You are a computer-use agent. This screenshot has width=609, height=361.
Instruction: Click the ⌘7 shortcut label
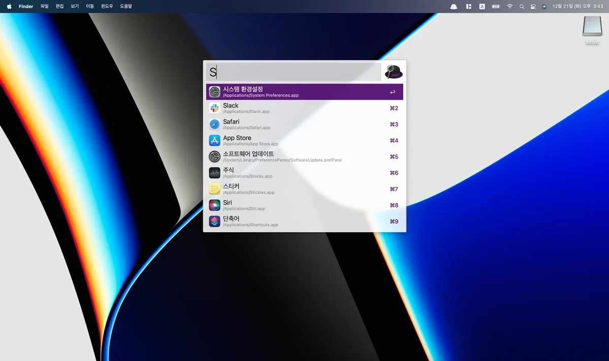pyautogui.click(x=394, y=189)
